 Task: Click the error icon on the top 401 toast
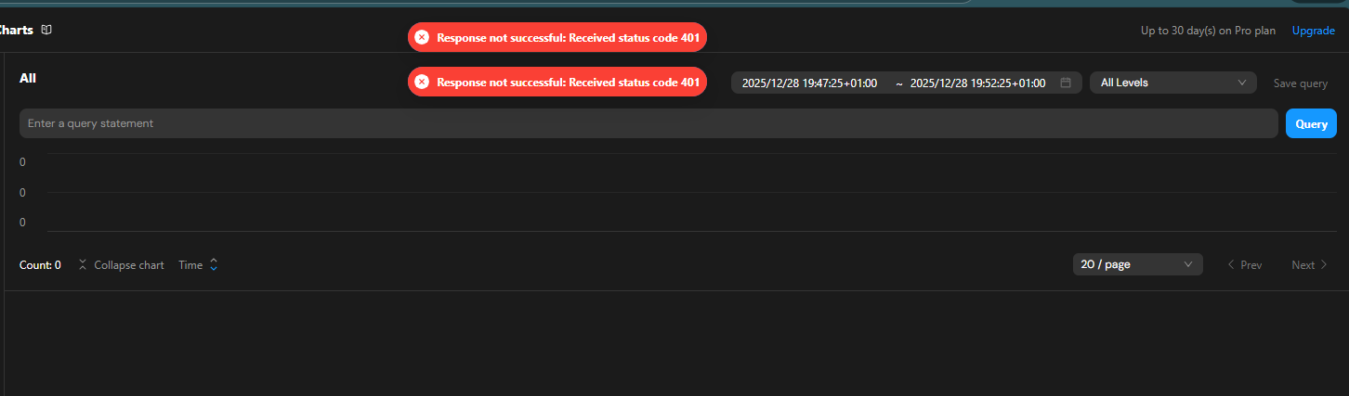pos(422,37)
